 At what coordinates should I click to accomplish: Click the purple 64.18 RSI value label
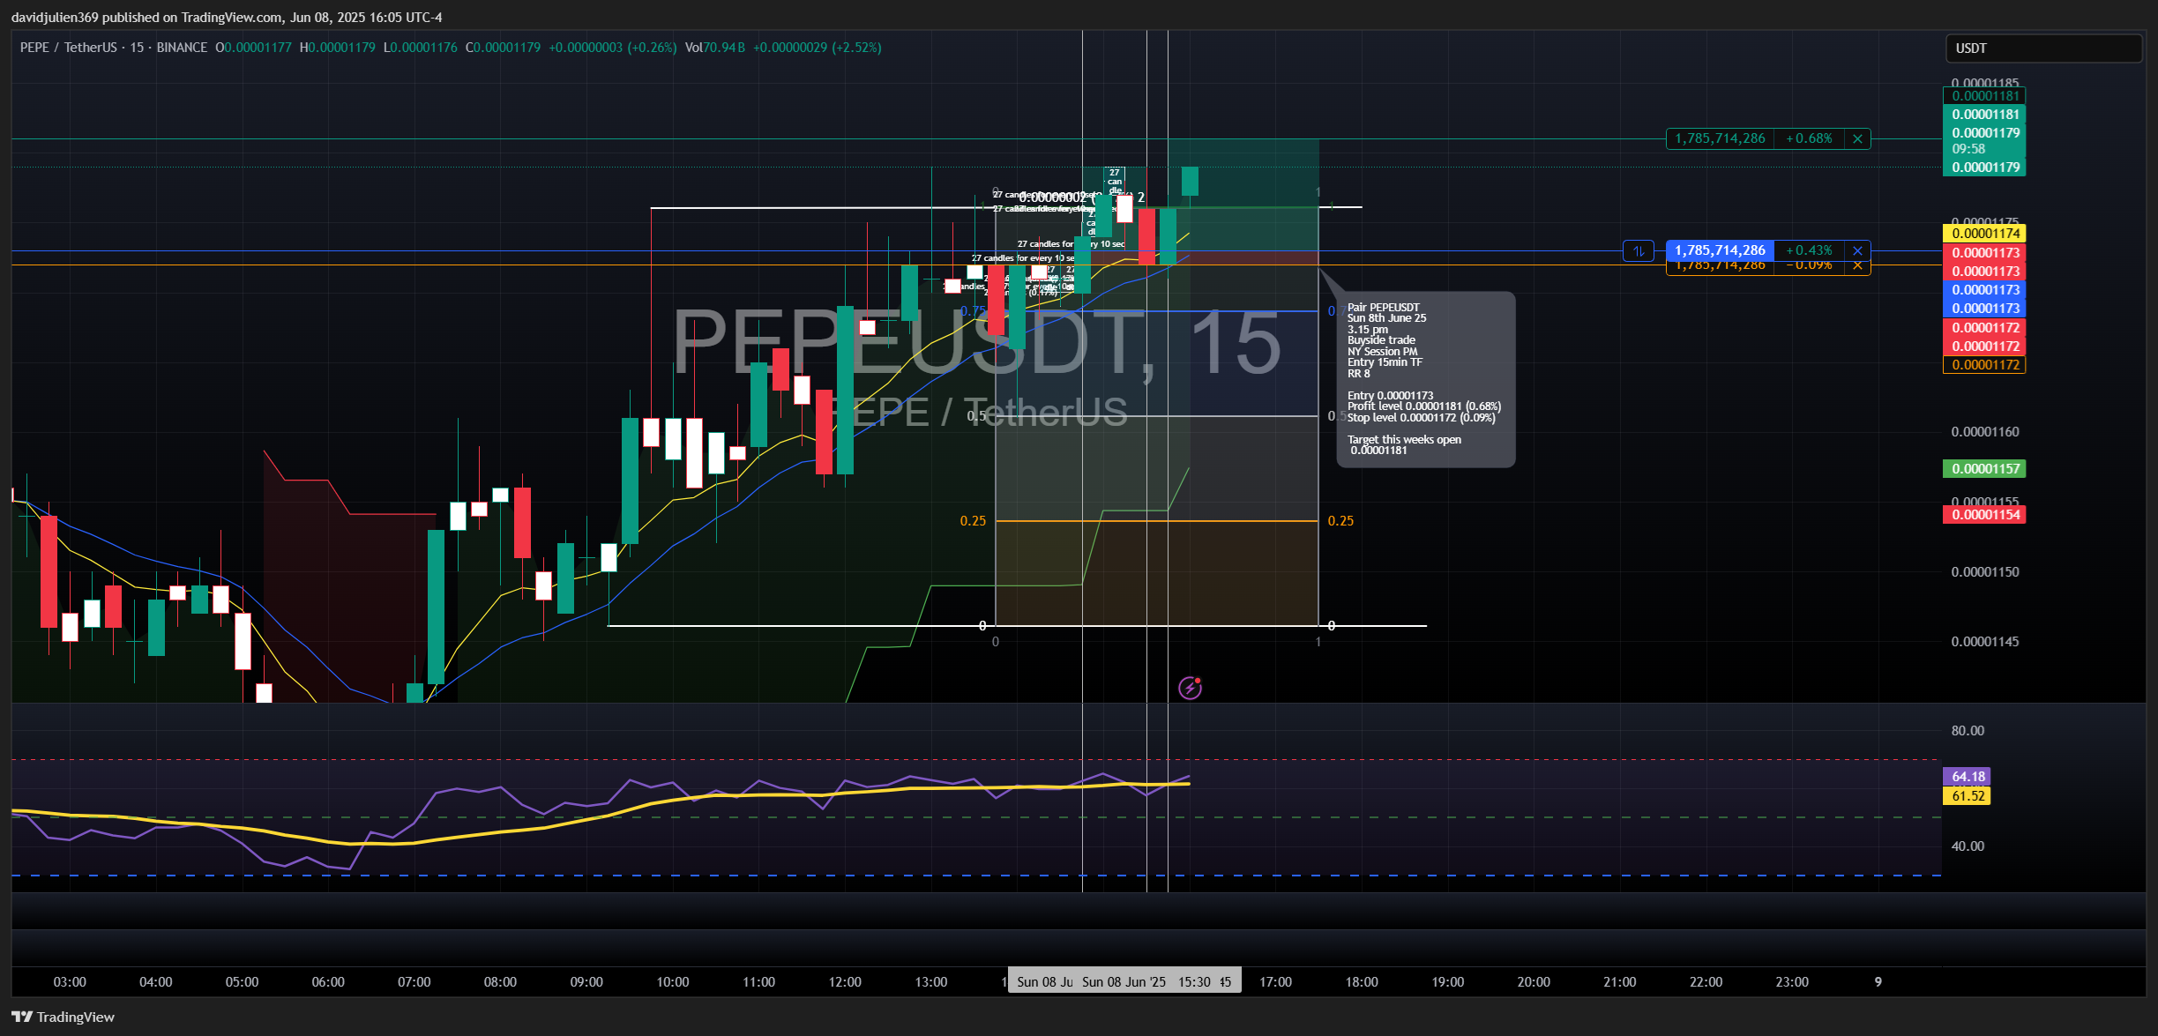click(1968, 777)
